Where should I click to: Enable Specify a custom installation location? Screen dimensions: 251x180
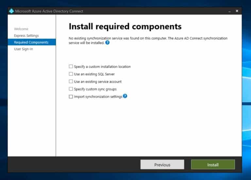click(71, 67)
